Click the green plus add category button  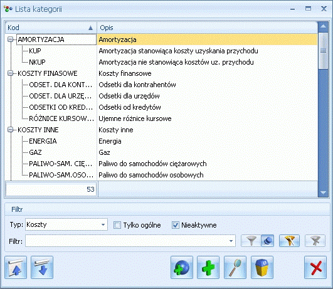208,268
